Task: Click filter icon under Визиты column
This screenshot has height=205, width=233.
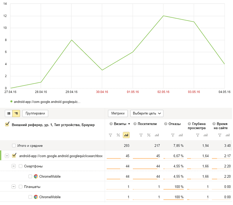Action: pos(110,135)
